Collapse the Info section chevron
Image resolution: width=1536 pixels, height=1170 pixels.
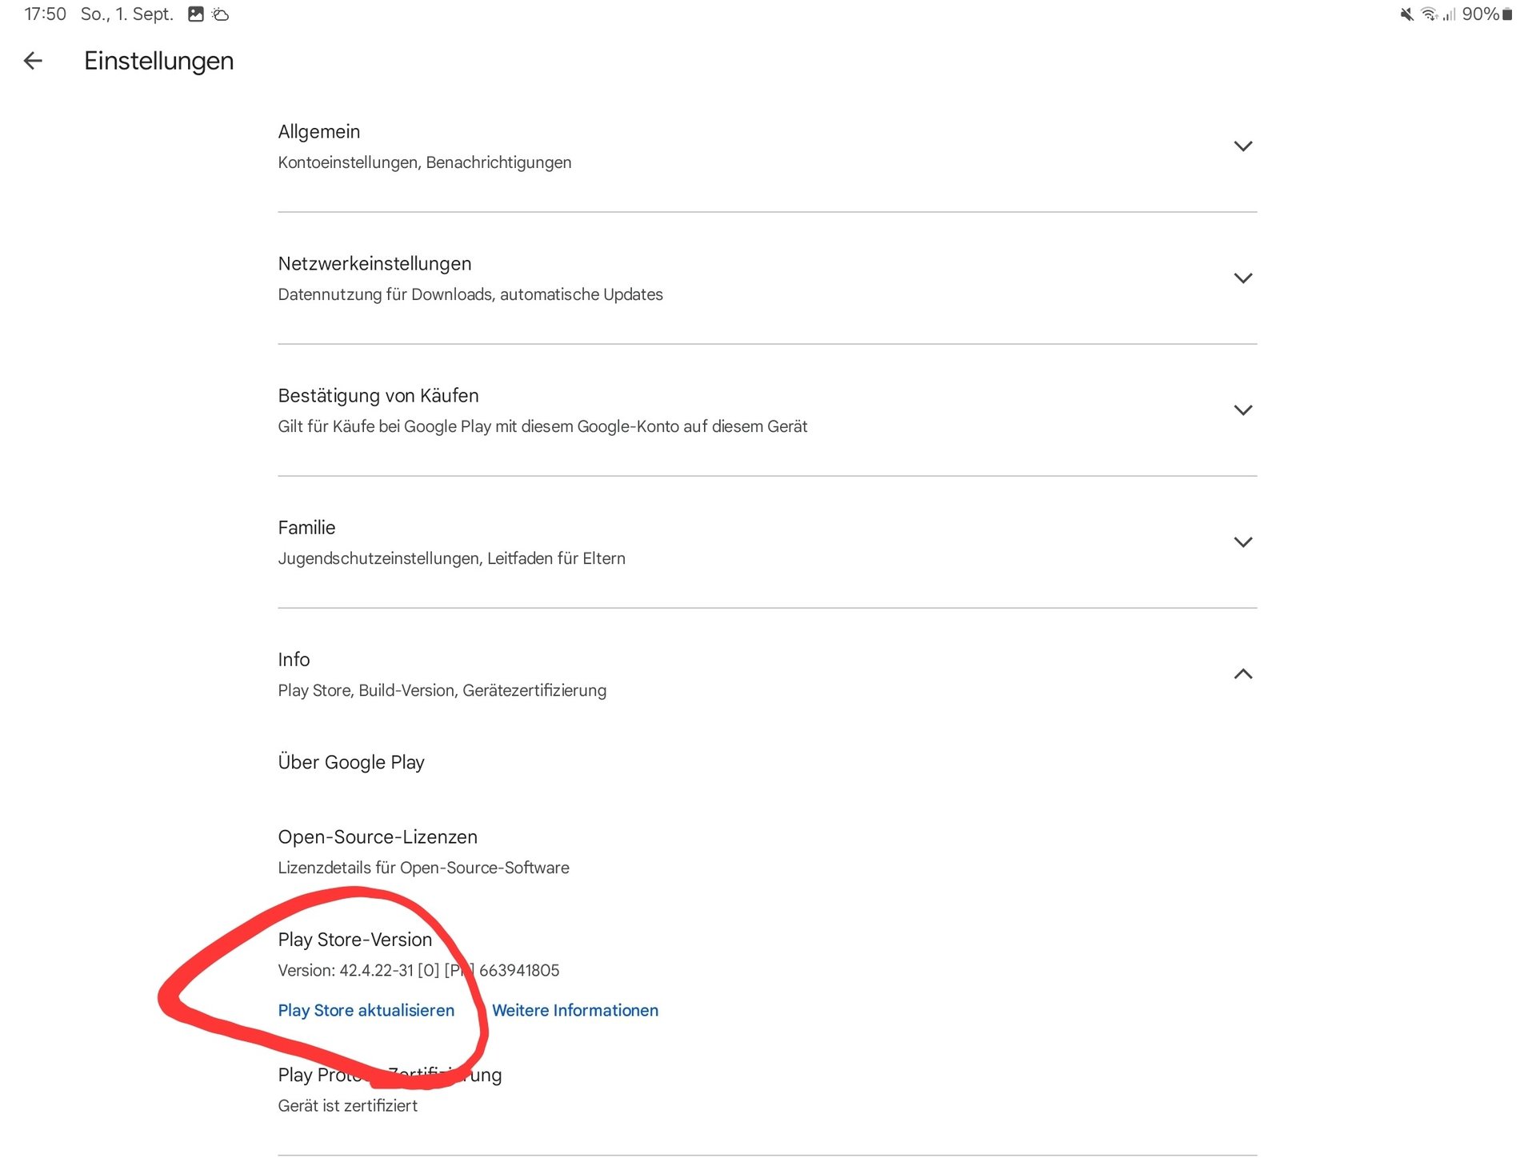(1242, 674)
